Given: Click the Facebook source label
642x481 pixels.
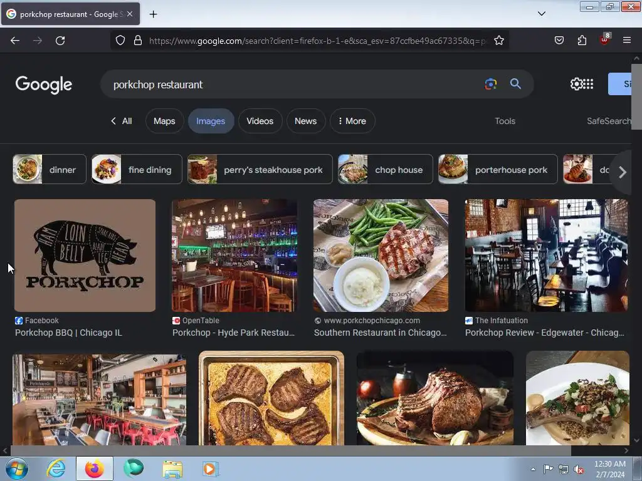Looking at the screenshot, I should point(42,321).
